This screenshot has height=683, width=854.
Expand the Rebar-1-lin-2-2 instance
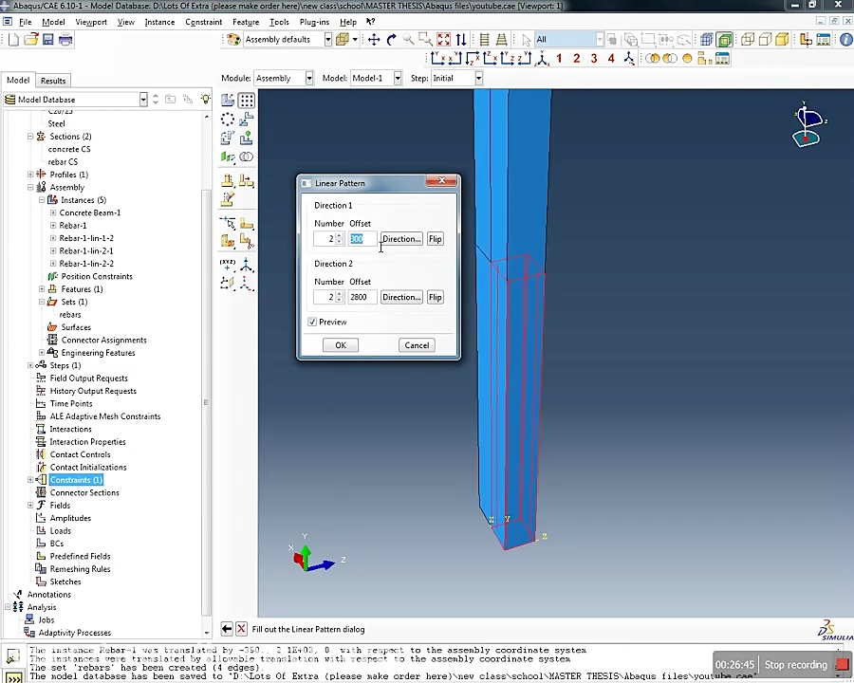coord(53,264)
